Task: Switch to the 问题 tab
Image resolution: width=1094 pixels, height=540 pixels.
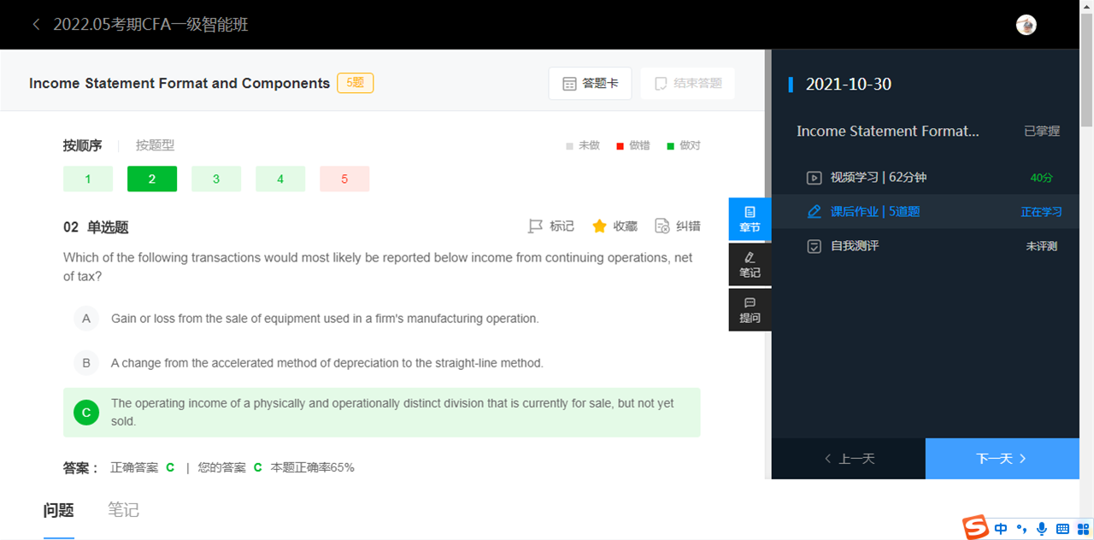Action: (x=58, y=511)
